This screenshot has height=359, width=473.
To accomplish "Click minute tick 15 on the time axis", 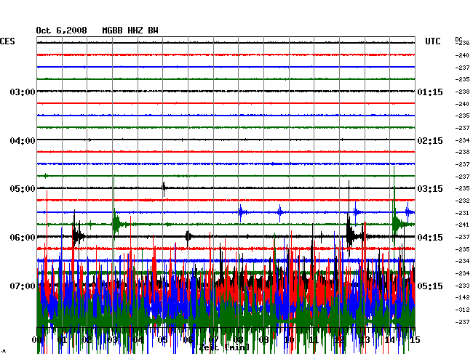I will point(415,340).
